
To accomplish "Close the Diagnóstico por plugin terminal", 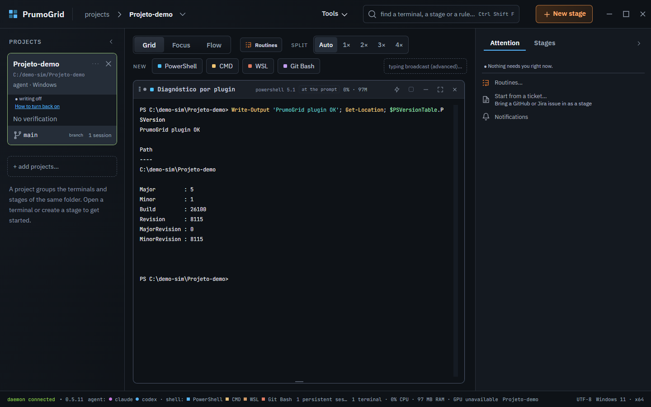I will [455, 90].
